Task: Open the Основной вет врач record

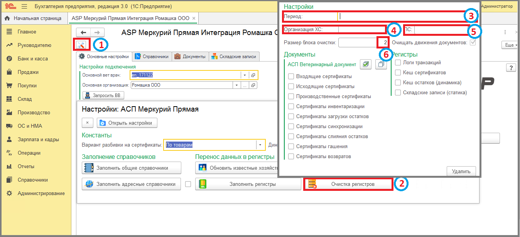Action: point(253,75)
